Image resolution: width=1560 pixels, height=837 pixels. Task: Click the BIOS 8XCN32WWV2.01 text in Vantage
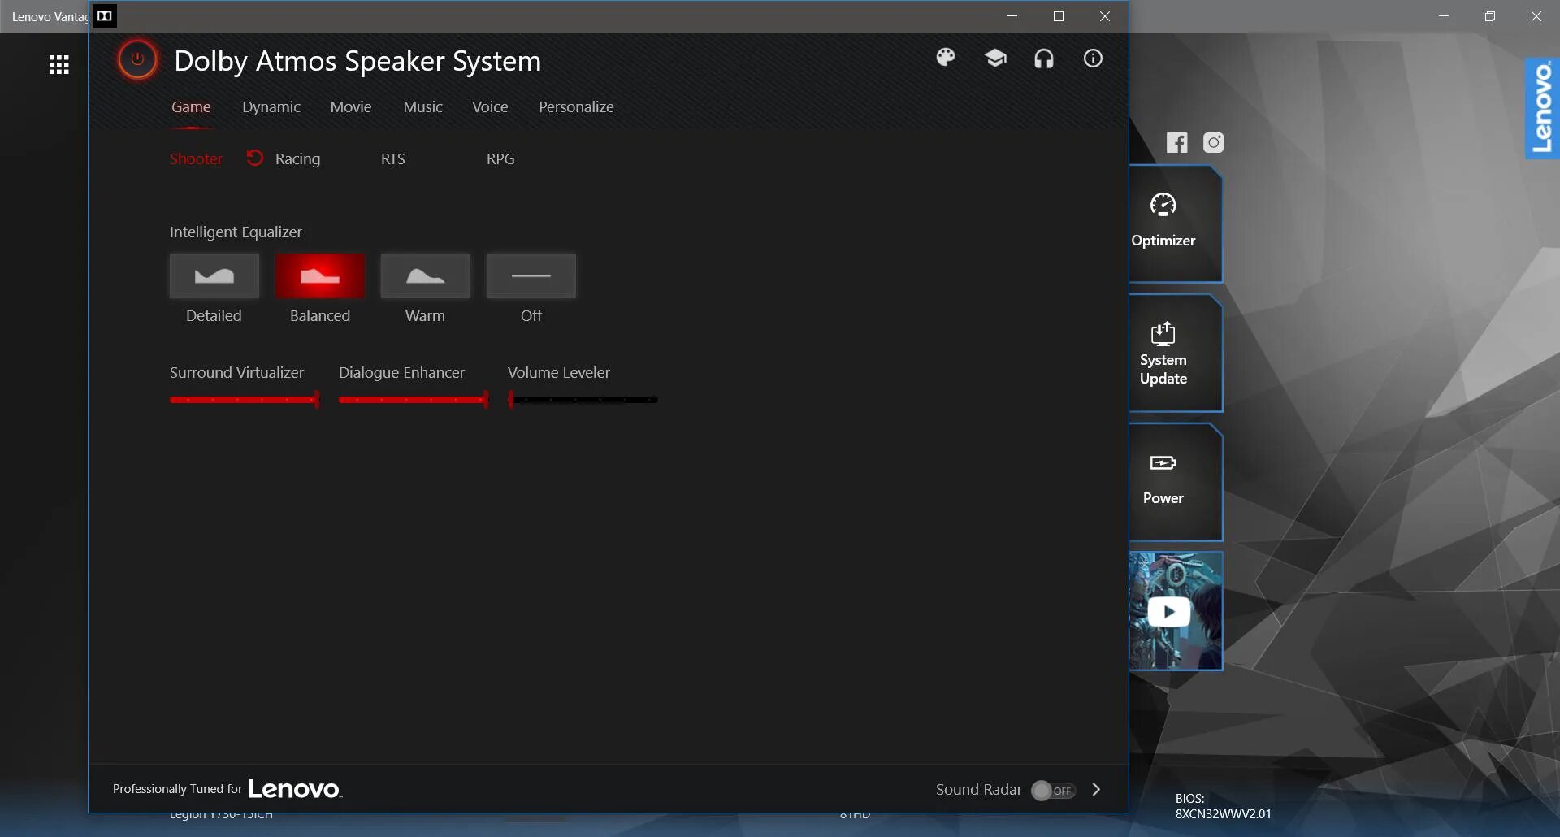(1223, 806)
